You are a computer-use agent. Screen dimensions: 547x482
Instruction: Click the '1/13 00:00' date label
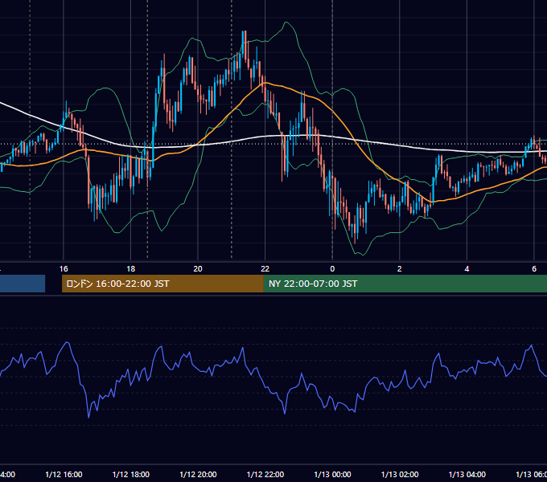click(332, 475)
